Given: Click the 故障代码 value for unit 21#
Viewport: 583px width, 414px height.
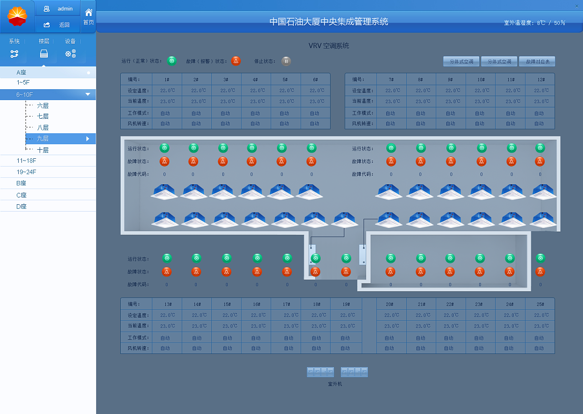Looking at the screenshot, I should point(421,285).
